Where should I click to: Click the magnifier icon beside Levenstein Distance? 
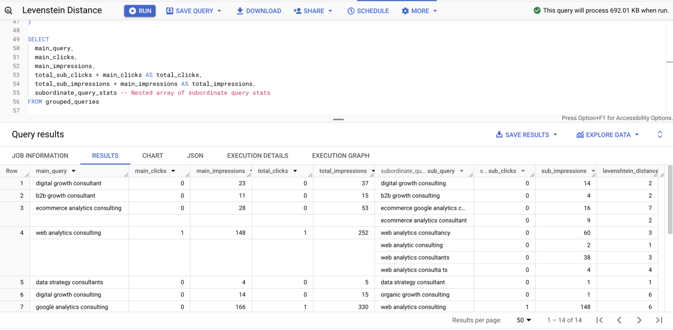(x=8, y=10)
